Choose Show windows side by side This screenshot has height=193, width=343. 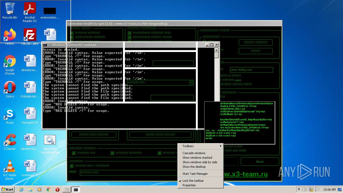click(x=200, y=162)
